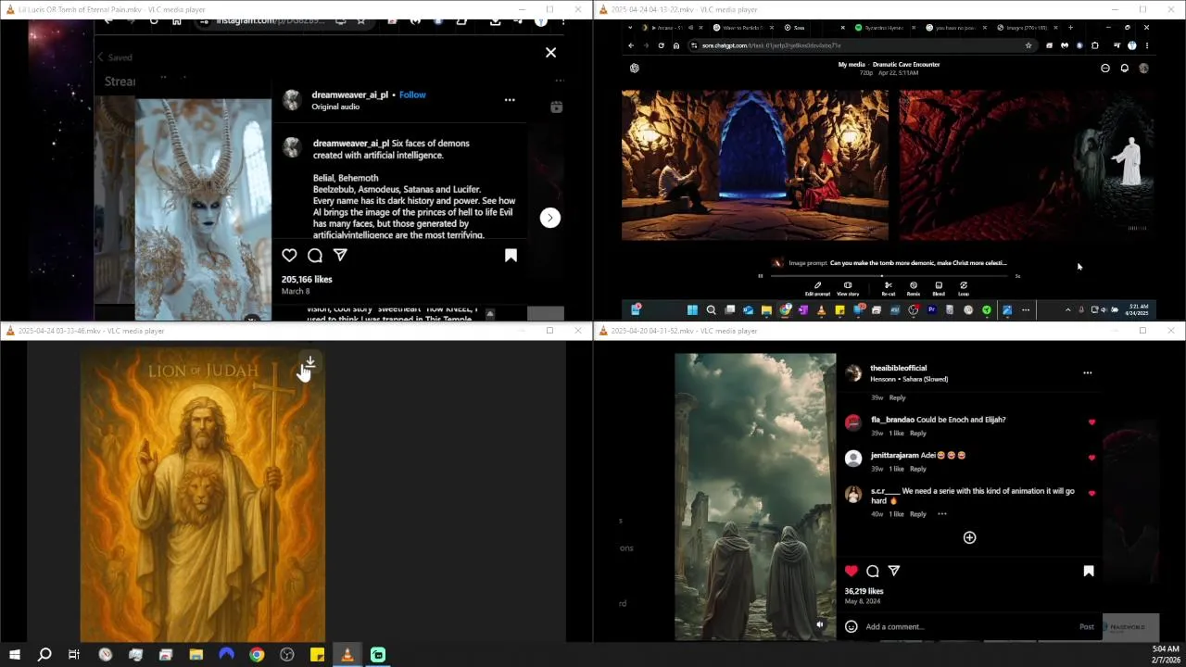Open VLC media player on taskbar
The width and height of the screenshot is (1186, 667).
347,655
